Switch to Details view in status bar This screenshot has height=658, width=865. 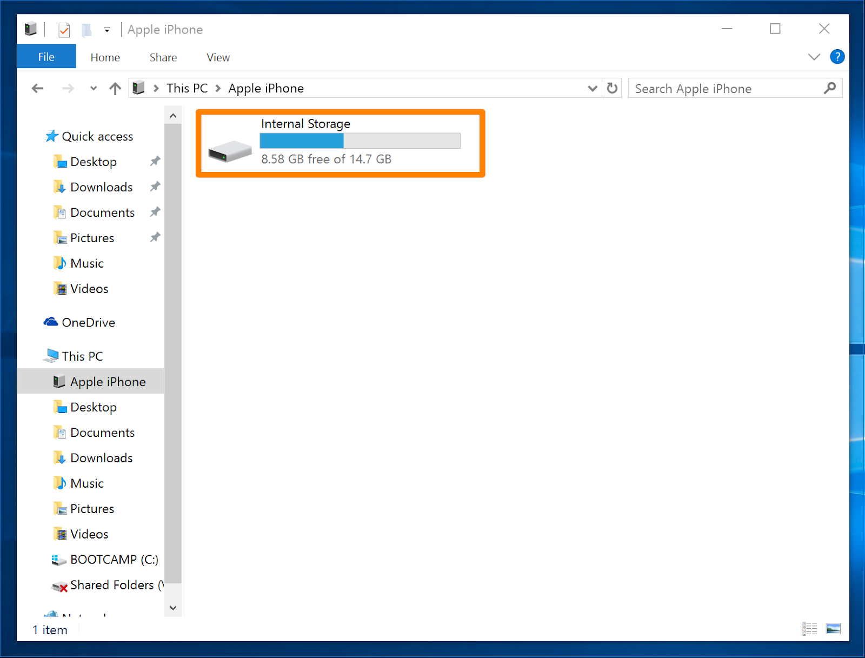click(x=810, y=629)
